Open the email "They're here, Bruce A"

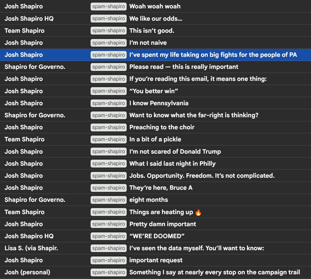161,188
